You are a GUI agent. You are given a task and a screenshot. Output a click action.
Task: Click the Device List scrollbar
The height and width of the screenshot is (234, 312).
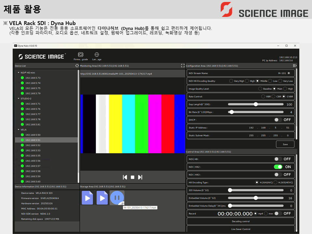(x=78, y=126)
